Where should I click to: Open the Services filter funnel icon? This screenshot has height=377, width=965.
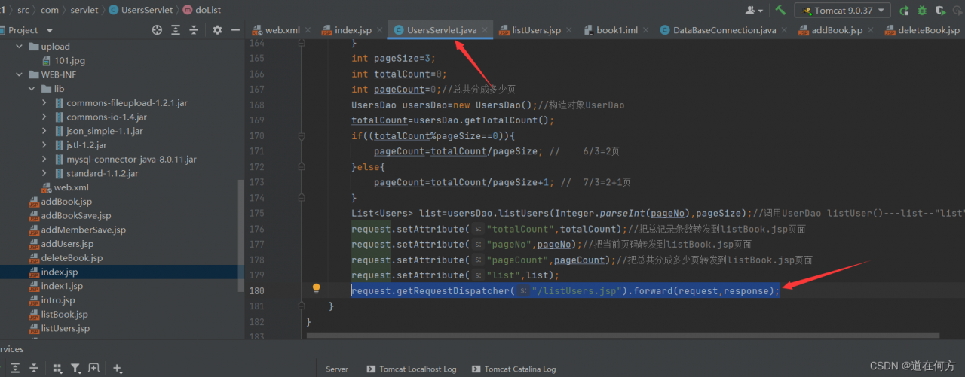click(76, 369)
